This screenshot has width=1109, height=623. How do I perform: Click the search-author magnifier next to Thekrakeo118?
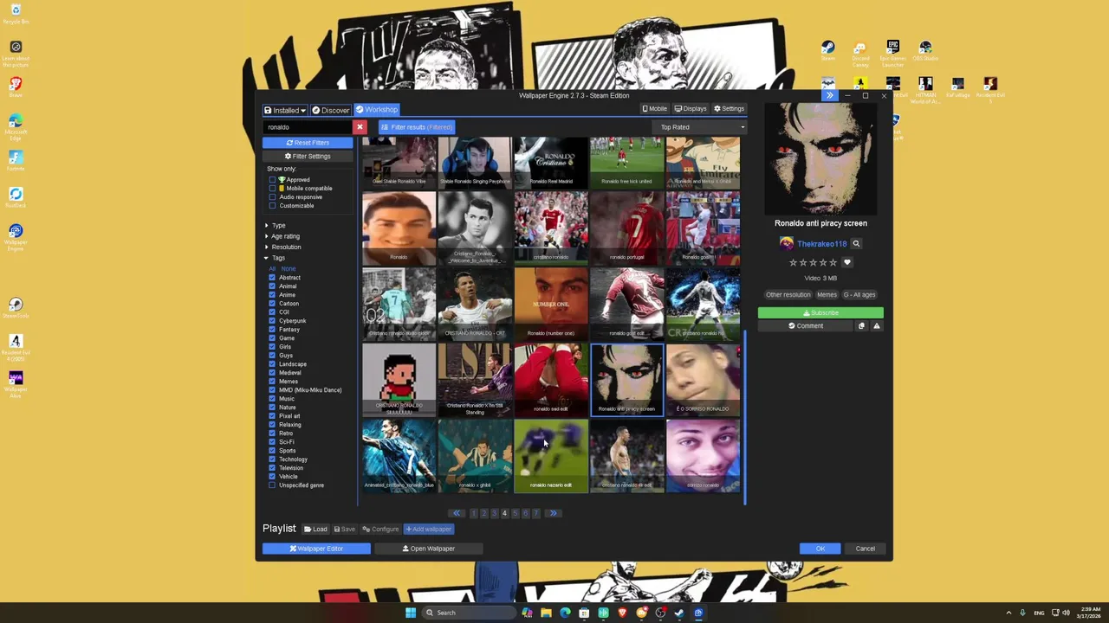[x=856, y=244]
